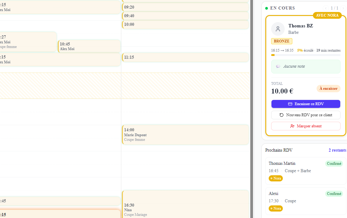Click Nora tag on Thomas Martin appointment
Screen dimensions: 347x218
(x=275, y=178)
